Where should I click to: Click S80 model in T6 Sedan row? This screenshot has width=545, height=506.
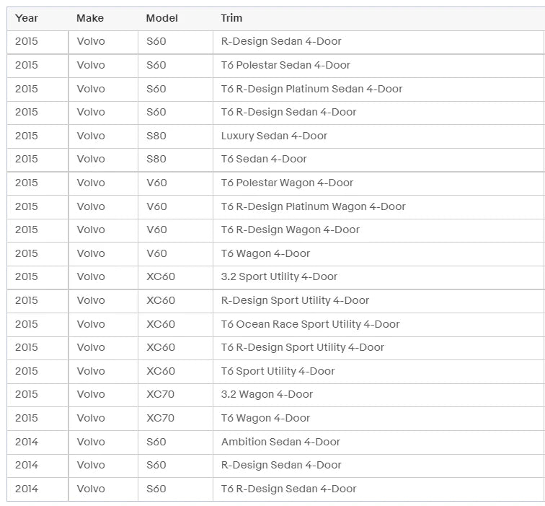156,159
